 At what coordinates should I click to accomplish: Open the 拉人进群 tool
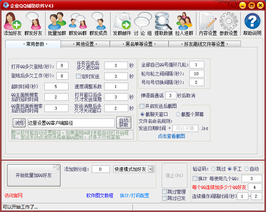[184, 24]
